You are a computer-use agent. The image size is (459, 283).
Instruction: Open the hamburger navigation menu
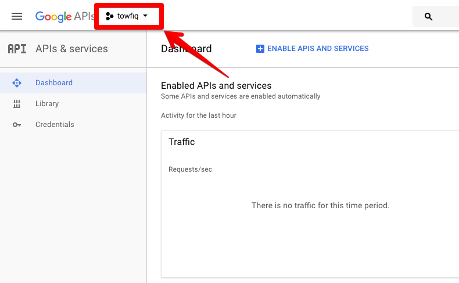[17, 16]
